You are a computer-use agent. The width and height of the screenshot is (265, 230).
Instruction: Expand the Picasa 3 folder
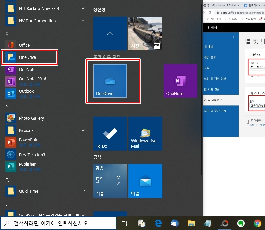(45, 131)
